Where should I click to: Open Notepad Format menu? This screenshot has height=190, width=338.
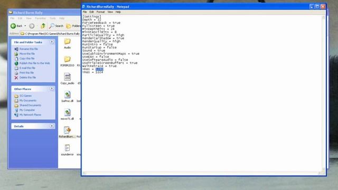pos(100,12)
